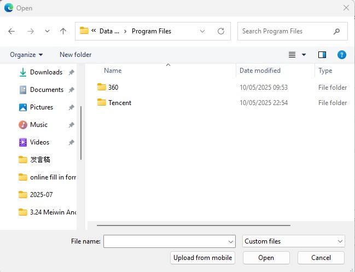Open the view layout options icon

point(293,55)
